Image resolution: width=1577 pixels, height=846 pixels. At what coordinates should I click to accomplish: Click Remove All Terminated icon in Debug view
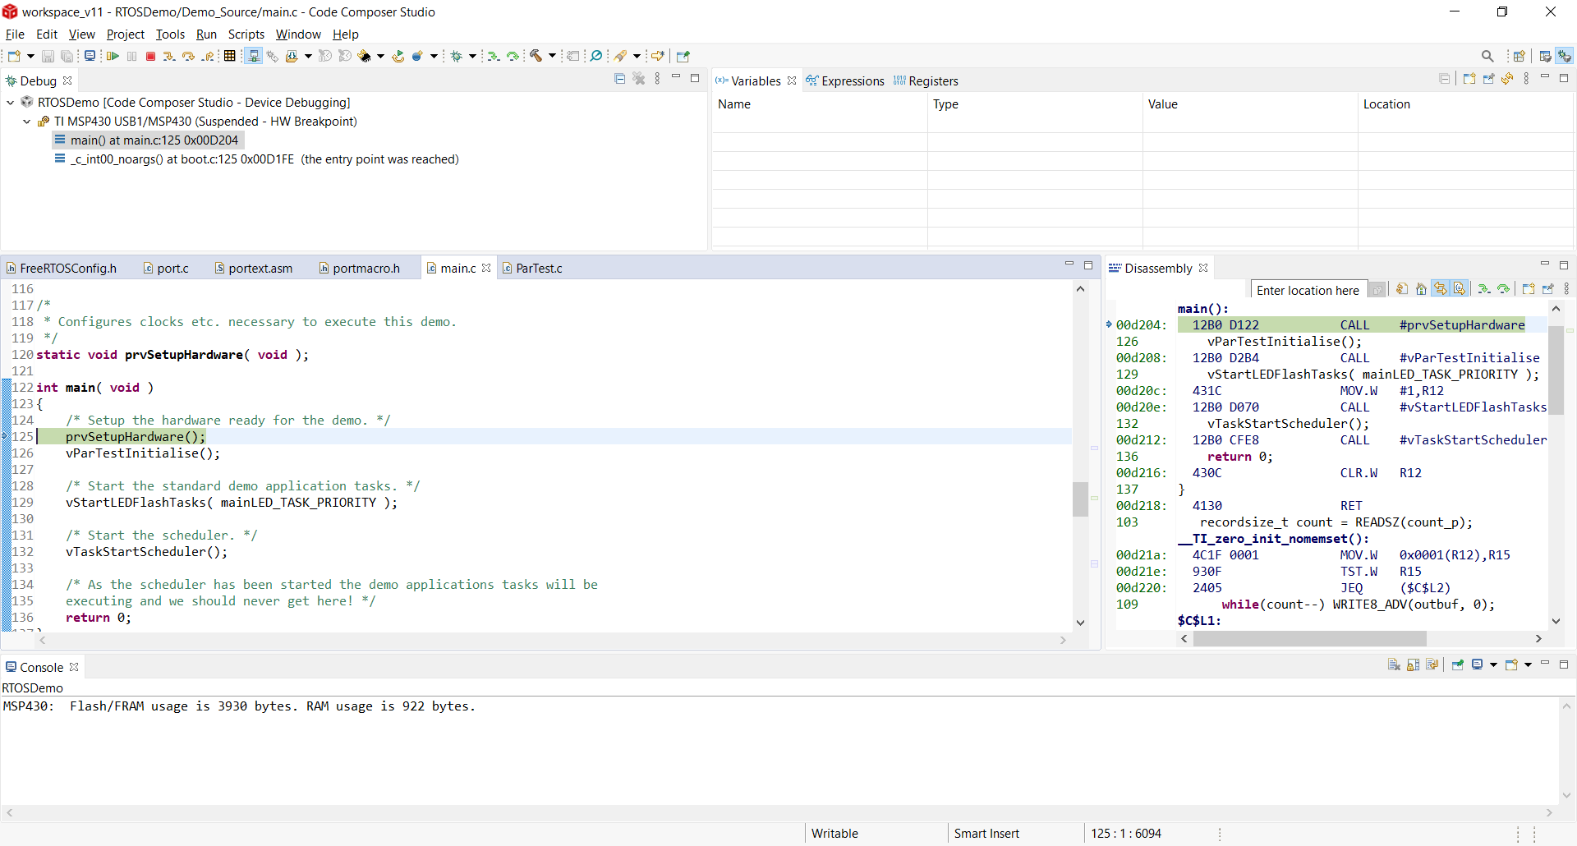[639, 79]
